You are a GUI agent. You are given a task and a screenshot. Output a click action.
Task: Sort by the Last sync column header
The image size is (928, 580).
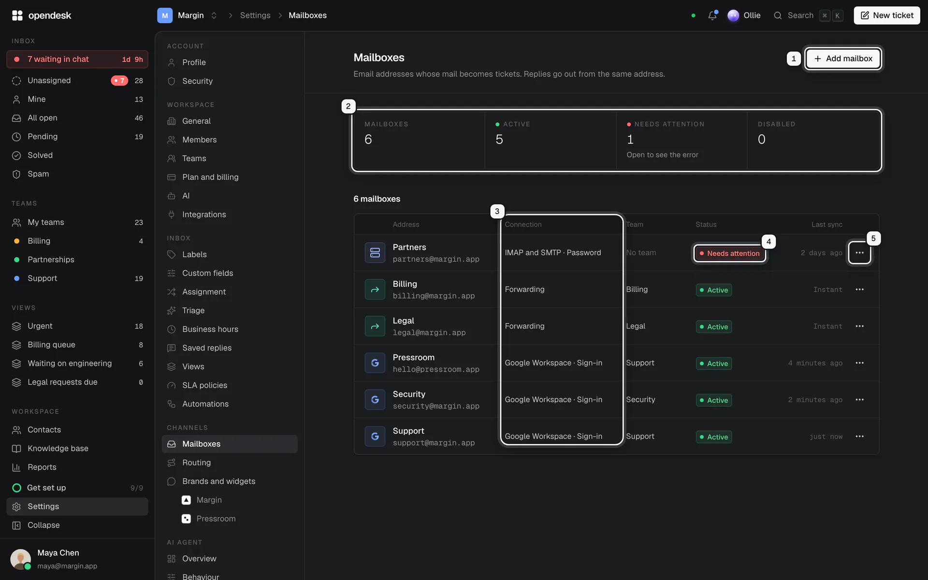pos(826,224)
